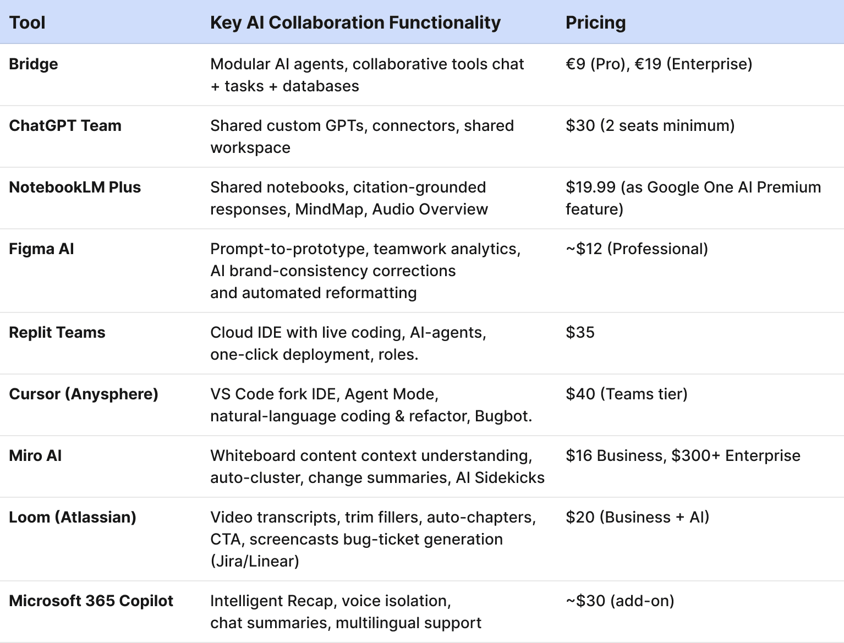The width and height of the screenshot is (844, 643).
Task: Select the Bridge tool name cell
Action: coord(34,64)
